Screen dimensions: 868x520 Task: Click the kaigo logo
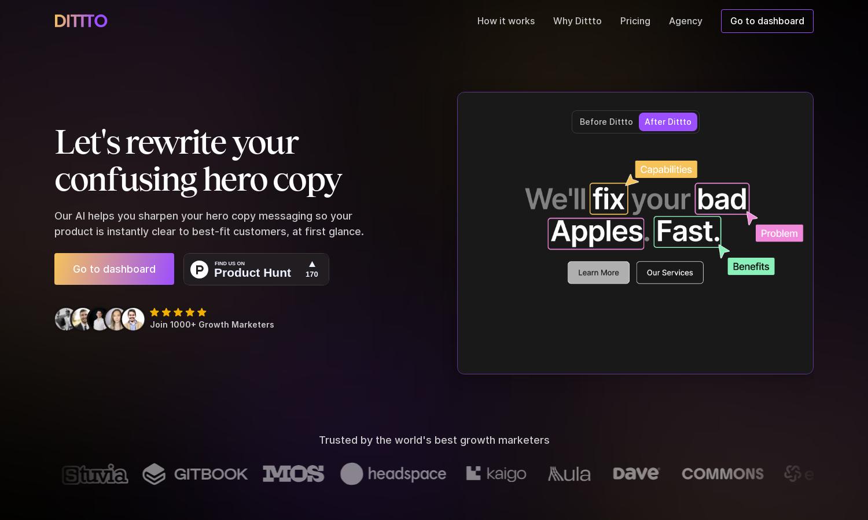pyautogui.click(x=496, y=474)
